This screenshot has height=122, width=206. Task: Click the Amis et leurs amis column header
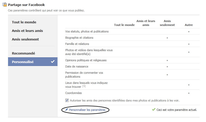point(146,23)
